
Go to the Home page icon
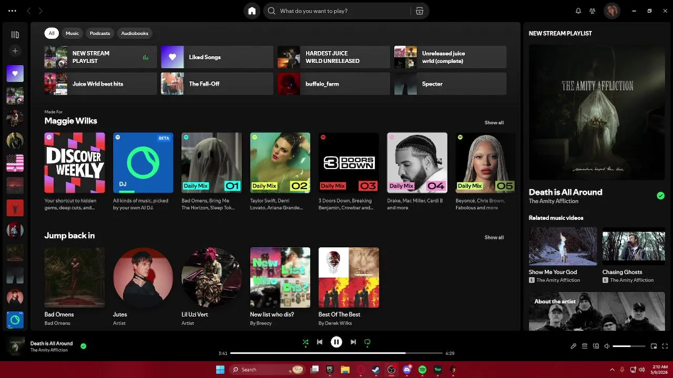coord(252,11)
